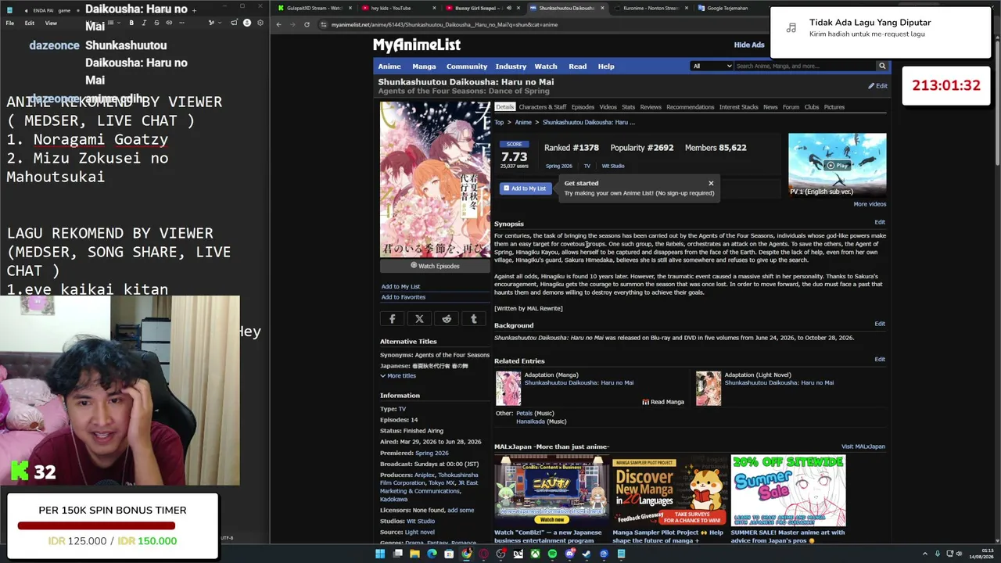
Task: Expand More titles under Alternative Titles
Action: pyautogui.click(x=398, y=375)
